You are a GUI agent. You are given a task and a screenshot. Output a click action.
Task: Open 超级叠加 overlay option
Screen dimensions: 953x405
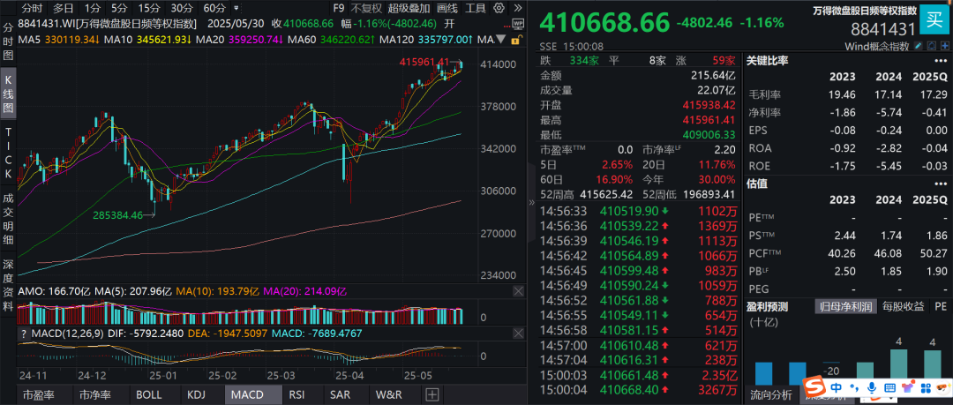coord(409,9)
